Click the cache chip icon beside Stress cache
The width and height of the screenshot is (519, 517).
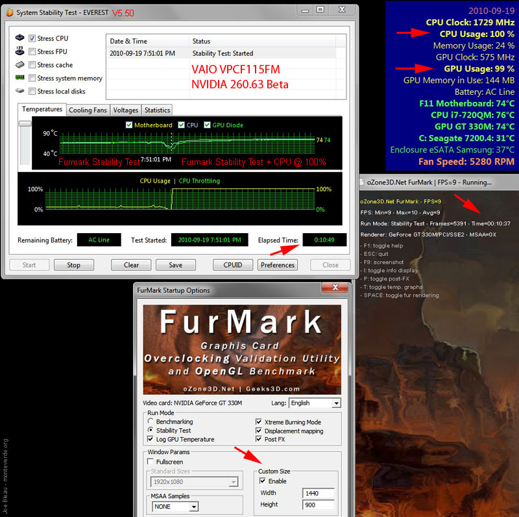pyautogui.click(x=20, y=65)
